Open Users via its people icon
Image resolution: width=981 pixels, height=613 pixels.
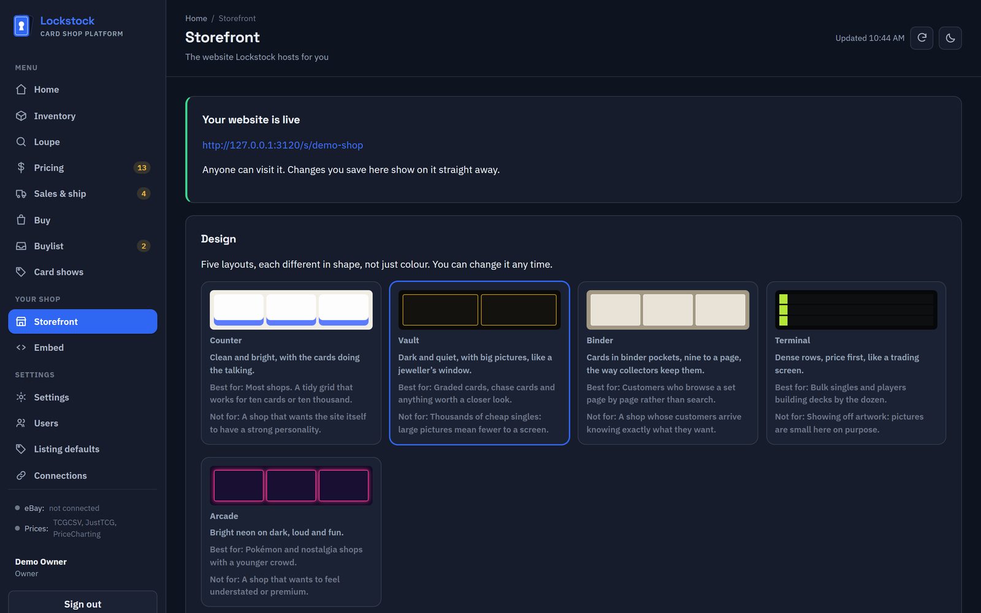click(21, 423)
